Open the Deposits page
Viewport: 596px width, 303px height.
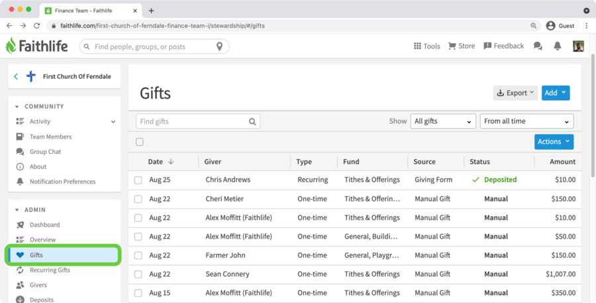[42, 300]
